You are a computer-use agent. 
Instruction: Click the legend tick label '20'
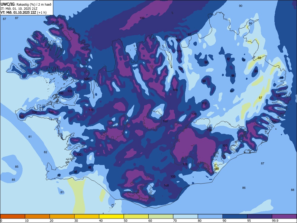[x=51, y=221]
